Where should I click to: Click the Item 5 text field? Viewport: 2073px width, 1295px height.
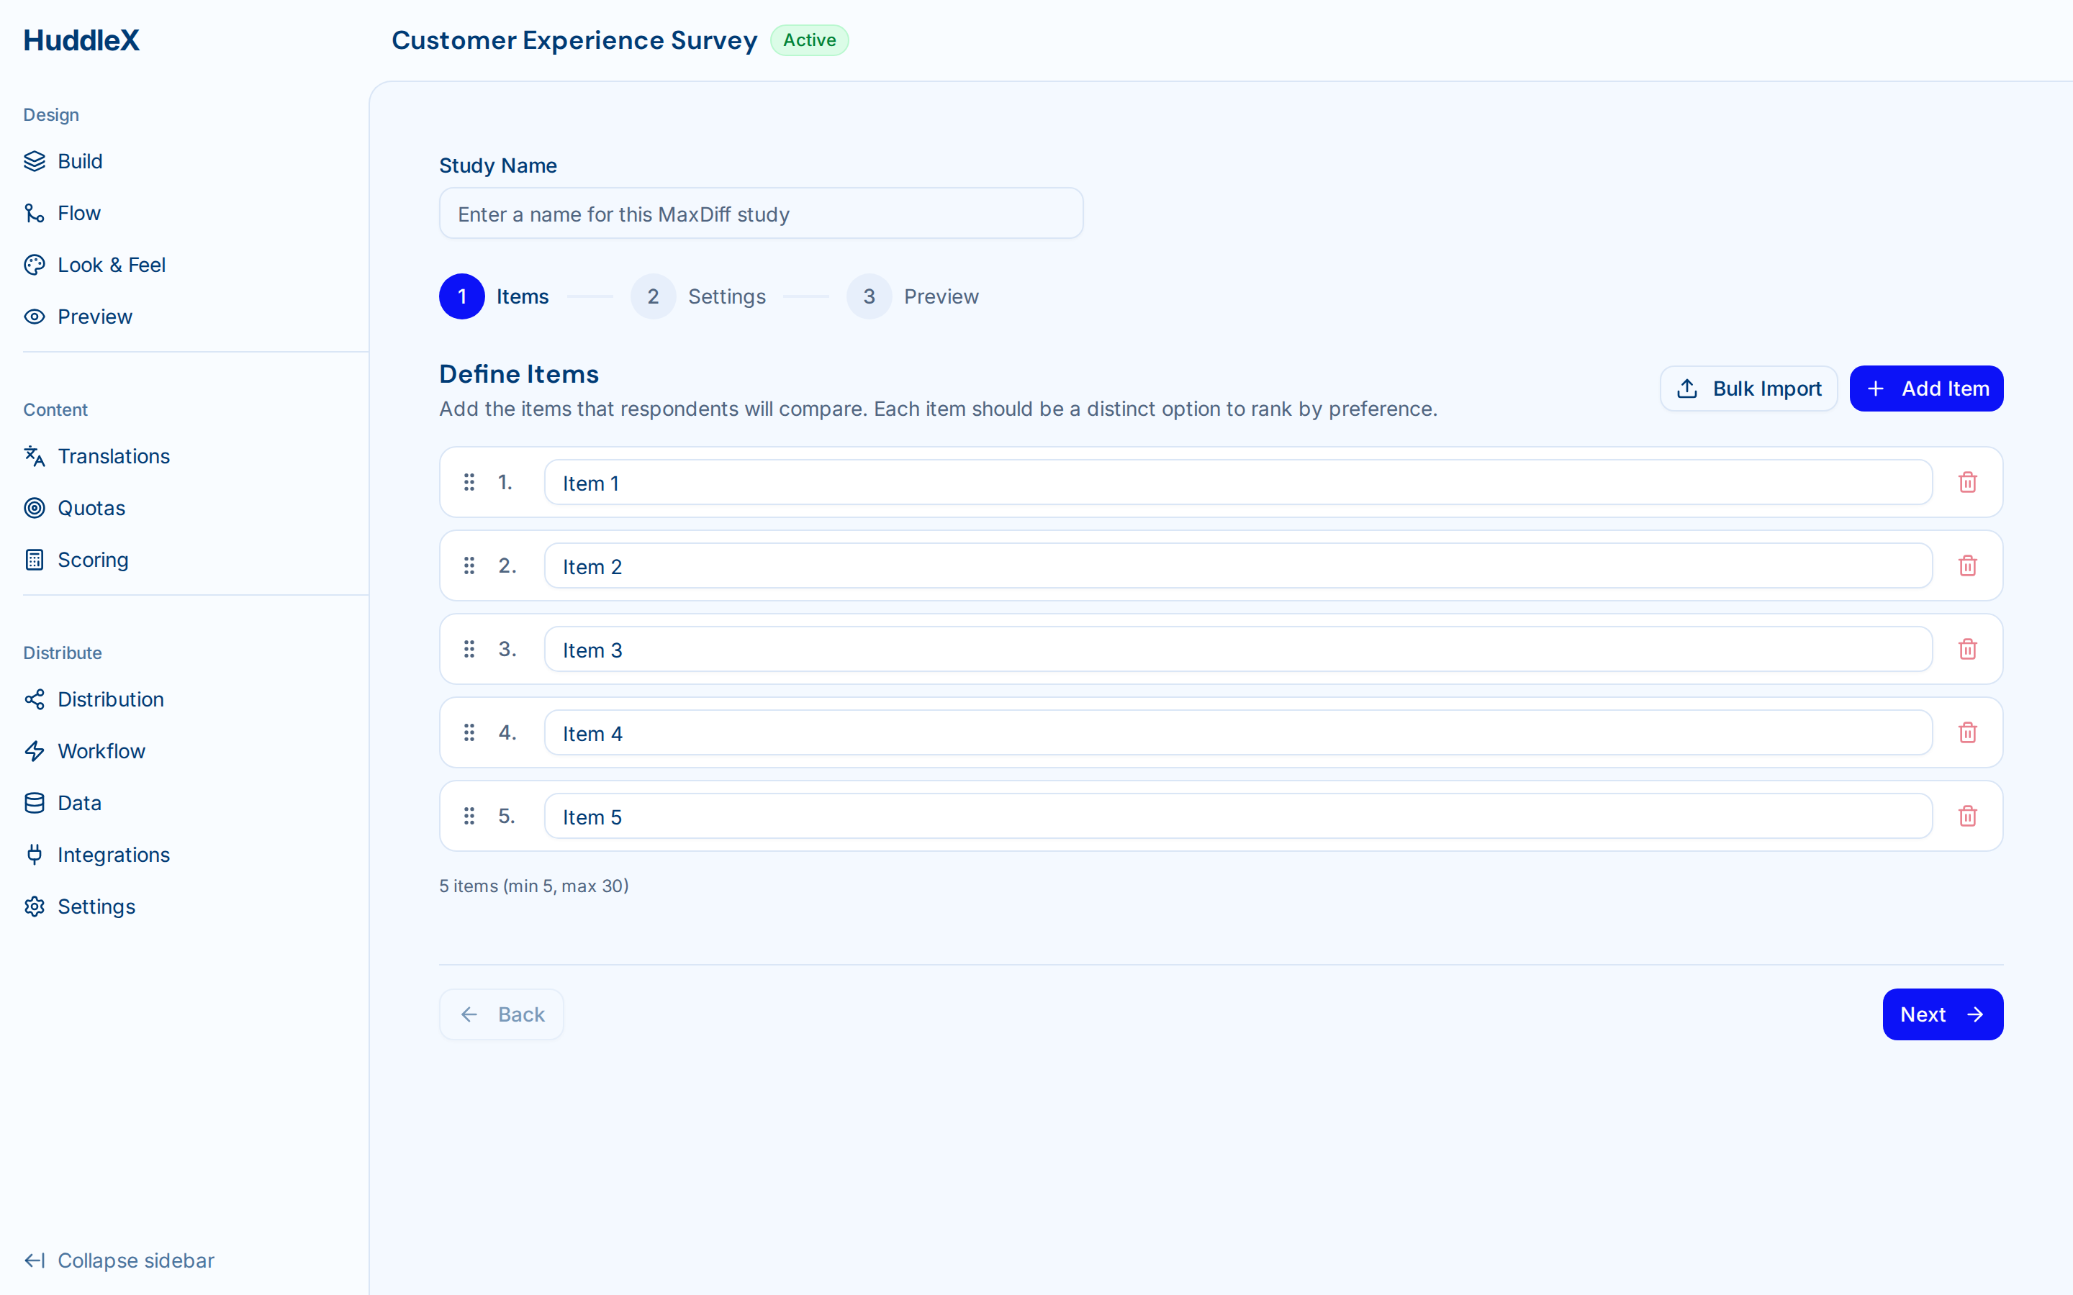pyautogui.click(x=1238, y=817)
